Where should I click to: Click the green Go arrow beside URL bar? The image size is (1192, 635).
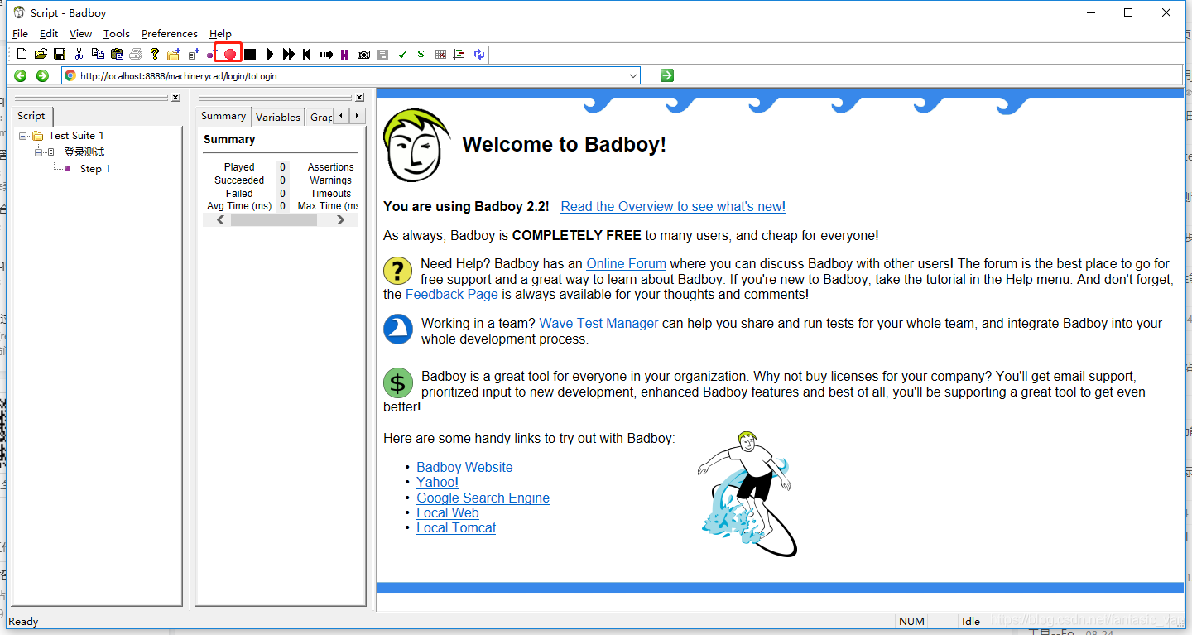click(667, 75)
